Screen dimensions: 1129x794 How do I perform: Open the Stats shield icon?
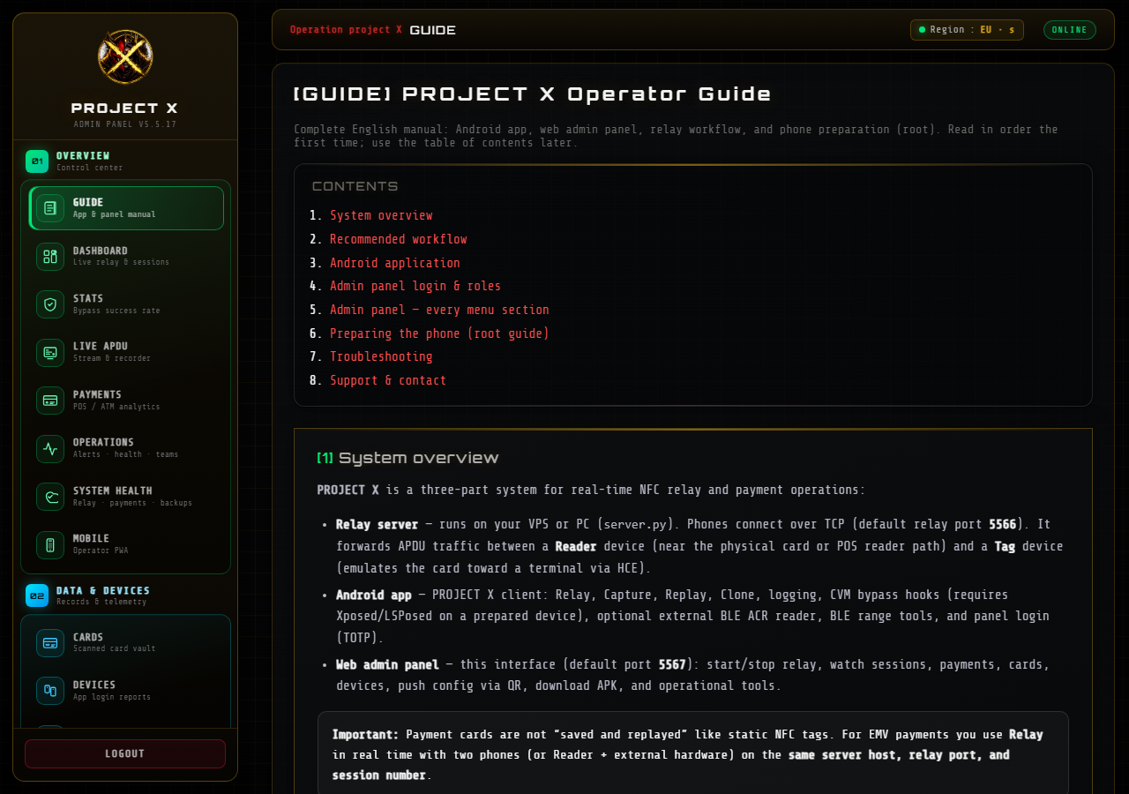pos(50,304)
